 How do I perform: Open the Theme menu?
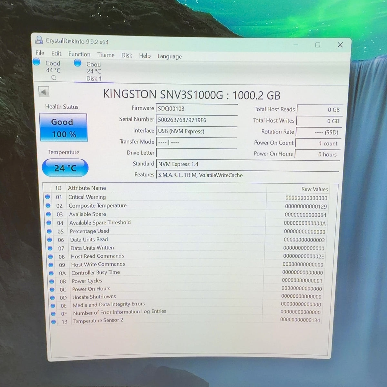pos(106,55)
